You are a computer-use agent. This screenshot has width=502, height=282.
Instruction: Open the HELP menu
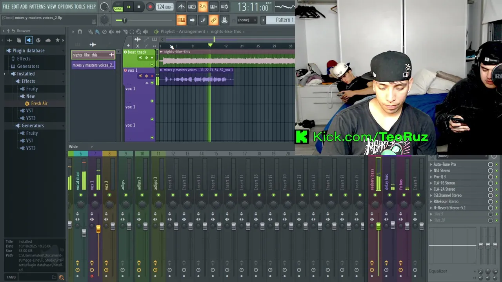[x=91, y=7]
